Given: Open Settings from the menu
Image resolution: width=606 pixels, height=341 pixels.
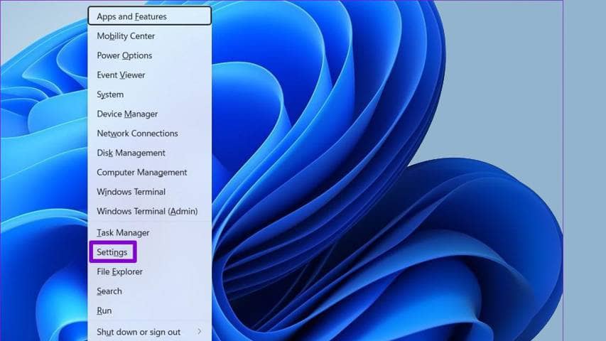Looking at the screenshot, I should (x=150, y=252).
